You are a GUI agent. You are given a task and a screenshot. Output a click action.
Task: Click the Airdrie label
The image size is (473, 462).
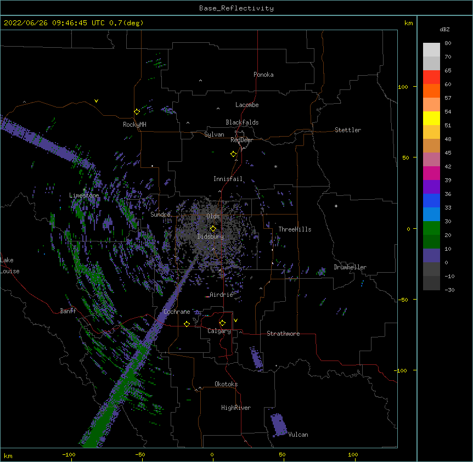221,295
